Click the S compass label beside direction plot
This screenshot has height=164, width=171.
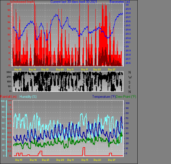(129, 82)
